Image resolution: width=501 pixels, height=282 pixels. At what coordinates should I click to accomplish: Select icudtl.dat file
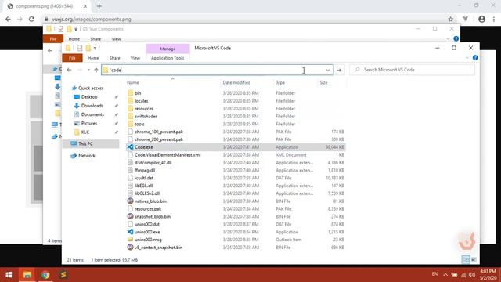point(143,178)
